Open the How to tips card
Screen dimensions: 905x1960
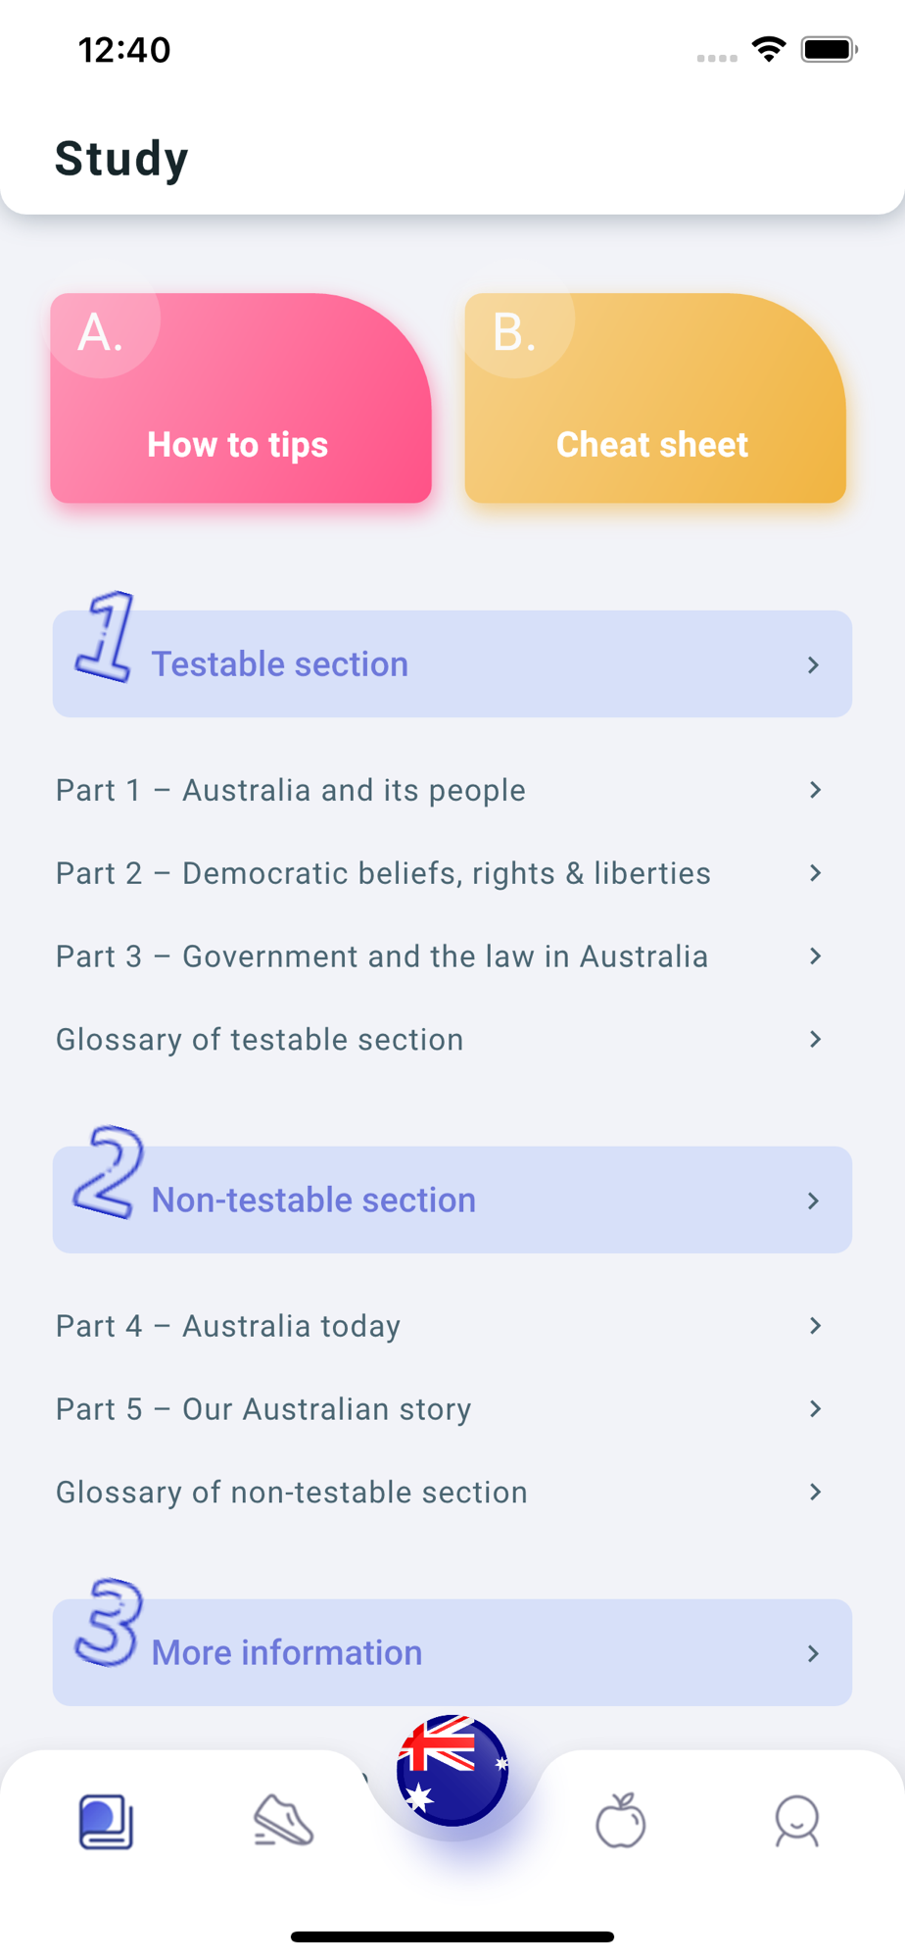click(241, 399)
